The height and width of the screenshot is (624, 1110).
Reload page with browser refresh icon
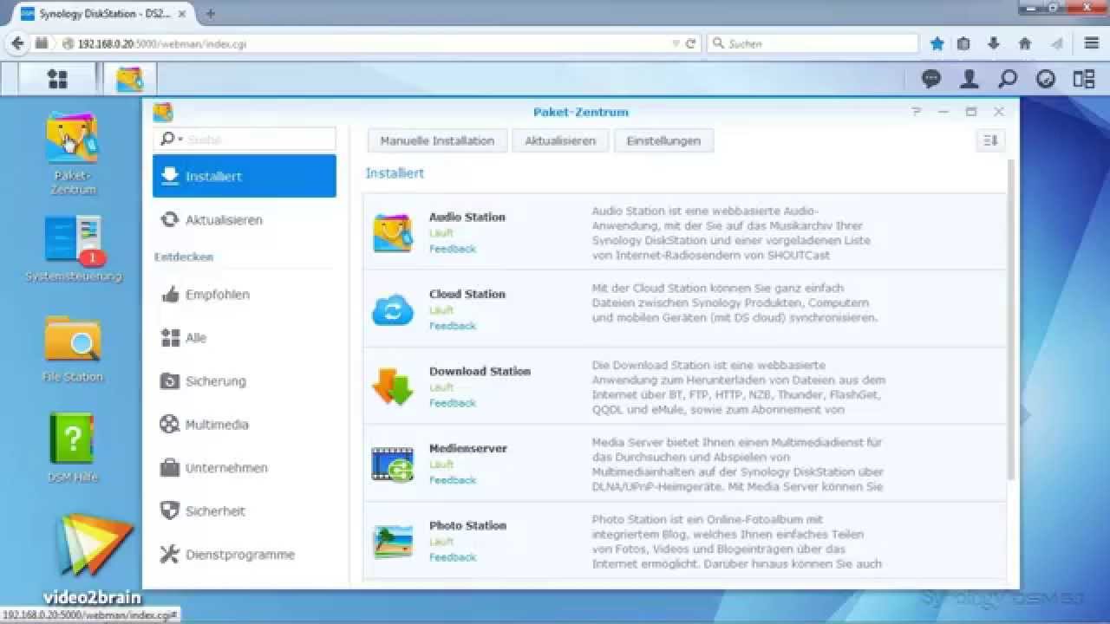click(691, 43)
